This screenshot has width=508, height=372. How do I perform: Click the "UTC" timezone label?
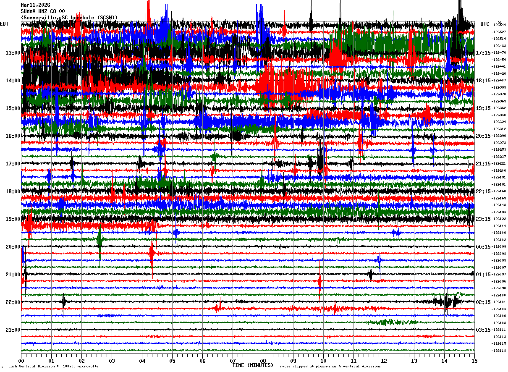coord(485,24)
